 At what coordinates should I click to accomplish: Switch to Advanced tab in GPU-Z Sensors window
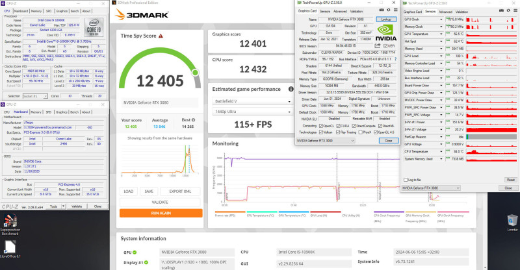pyautogui.click(x=445, y=12)
